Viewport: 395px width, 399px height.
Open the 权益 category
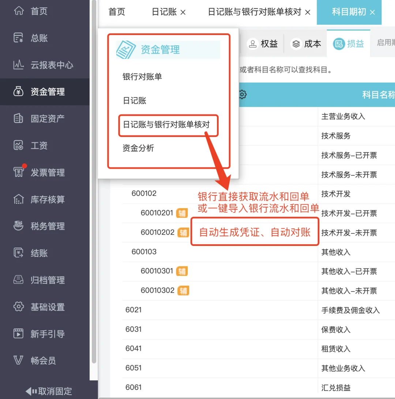coord(263,43)
